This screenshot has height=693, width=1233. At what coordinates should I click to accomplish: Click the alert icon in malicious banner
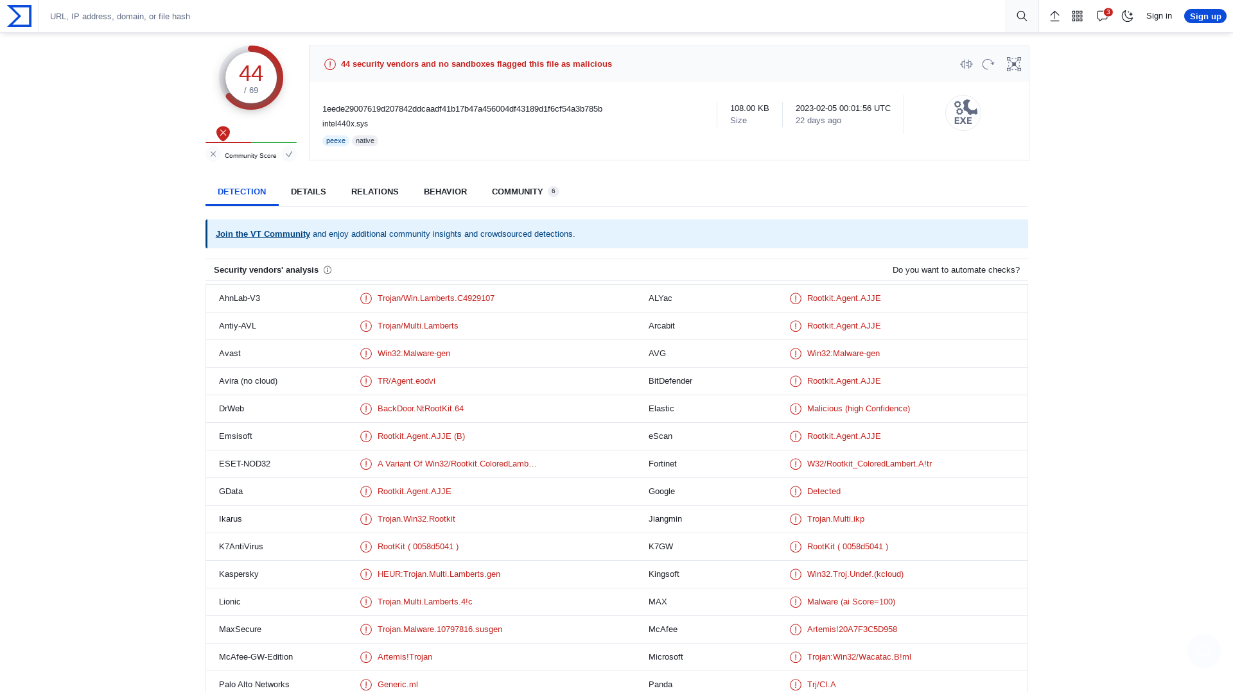pyautogui.click(x=330, y=64)
